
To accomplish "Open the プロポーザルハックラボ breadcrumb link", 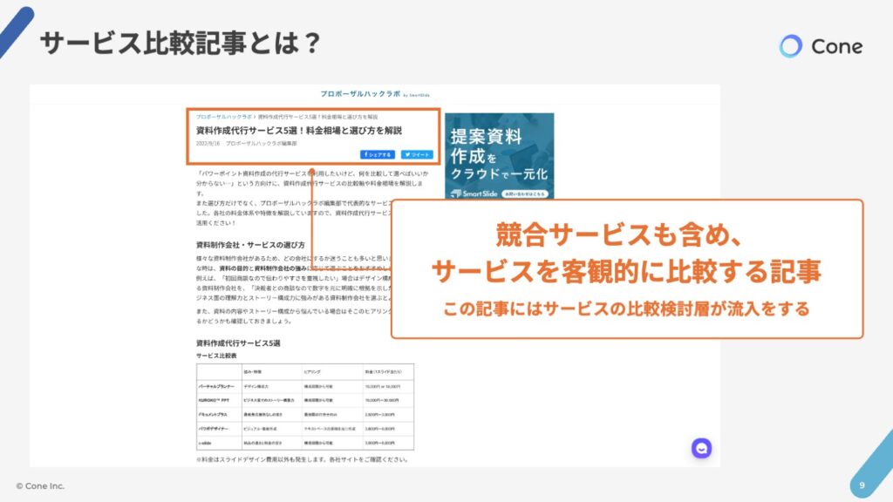I will [x=224, y=117].
